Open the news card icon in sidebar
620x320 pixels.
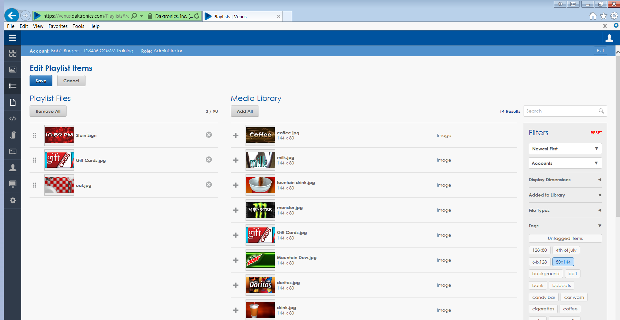13,151
